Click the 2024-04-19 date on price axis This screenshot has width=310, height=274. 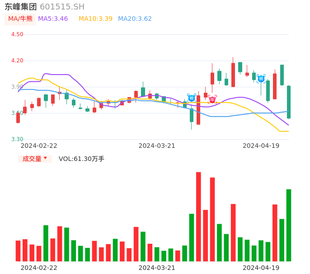click(x=261, y=146)
